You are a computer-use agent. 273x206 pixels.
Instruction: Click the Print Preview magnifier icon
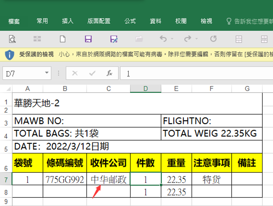click(x=12, y=39)
